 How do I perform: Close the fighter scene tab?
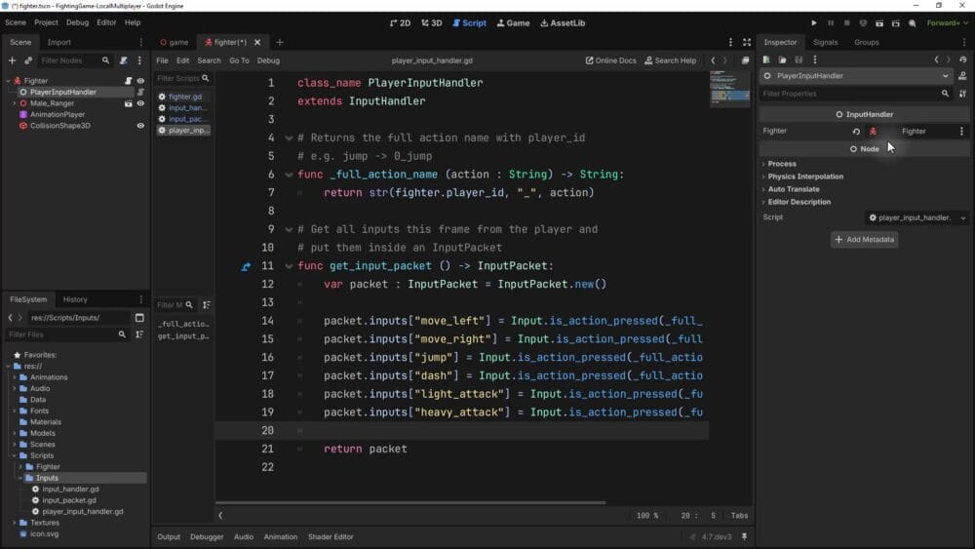(257, 42)
